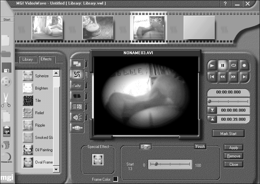This screenshot has width=260, height=184.
Task: Select the Smoked Glass effect
Action: tap(38, 138)
